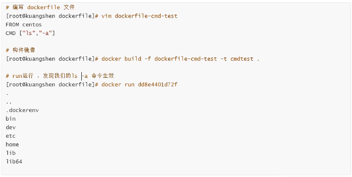
Task: Click the '命令生效' text in the comment
Action: [103, 76]
